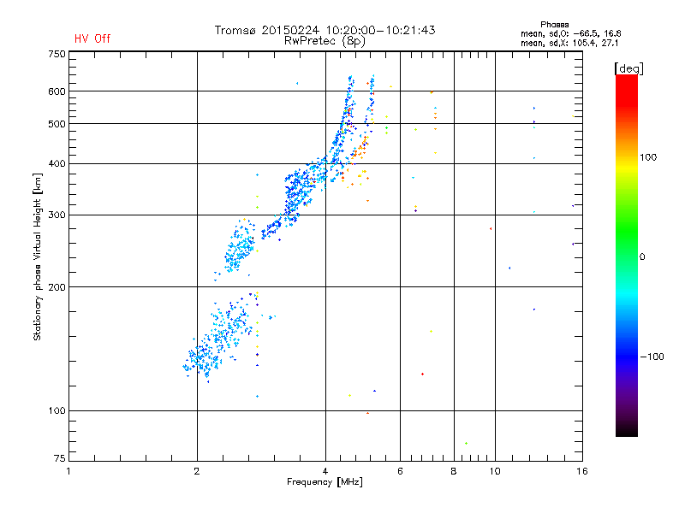Click the 'mean, sd,X: 105.4, 27.1' line

pos(569,43)
